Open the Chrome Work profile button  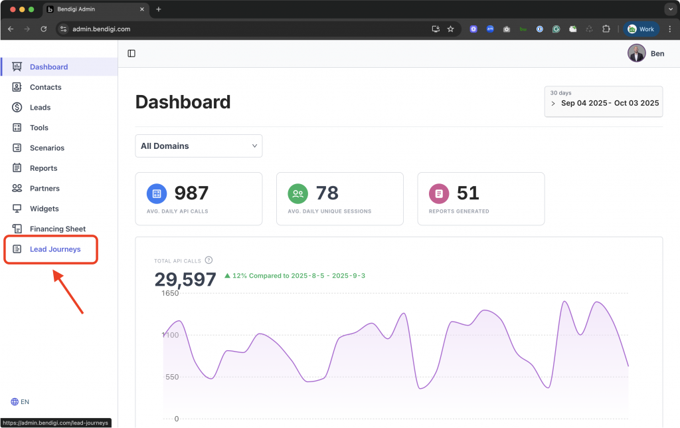pyautogui.click(x=641, y=29)
